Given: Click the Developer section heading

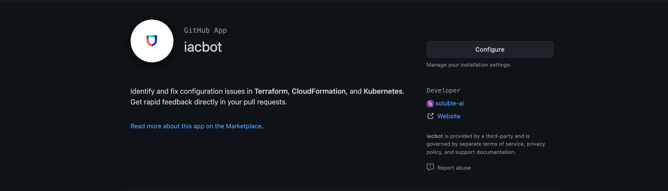Looking at the screenshot, I should pyautogui.click(x=443, y=91).
